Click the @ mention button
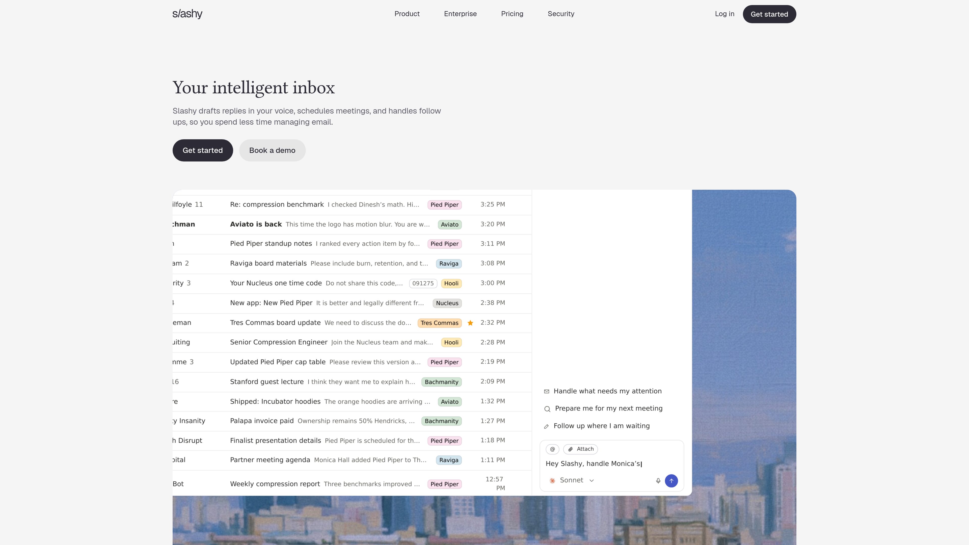This screenshot has width=969, height=545. click(552, 449)
